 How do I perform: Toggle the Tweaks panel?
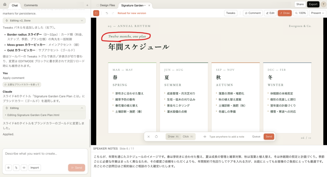point(230,13)
